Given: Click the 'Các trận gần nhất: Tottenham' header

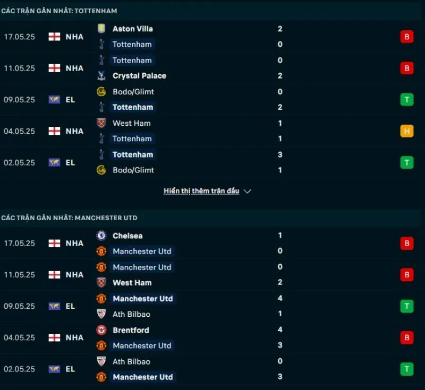Looking at the screenshot, I should point(59,11).
